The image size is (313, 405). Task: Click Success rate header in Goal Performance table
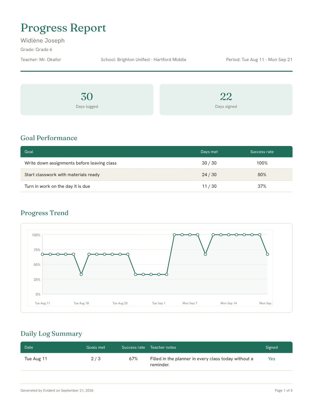262,152
